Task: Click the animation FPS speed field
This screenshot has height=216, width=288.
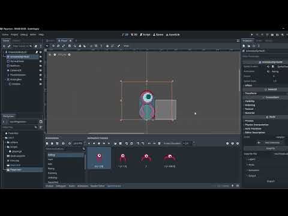Action: click(78, 143)
